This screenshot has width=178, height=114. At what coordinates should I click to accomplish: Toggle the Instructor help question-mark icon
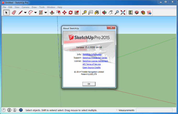[x=21, y=110]
